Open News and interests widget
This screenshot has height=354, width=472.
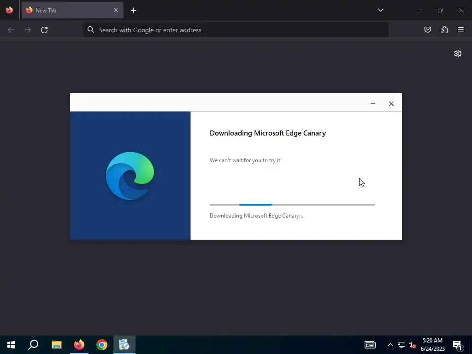click(x=370, y=345)
